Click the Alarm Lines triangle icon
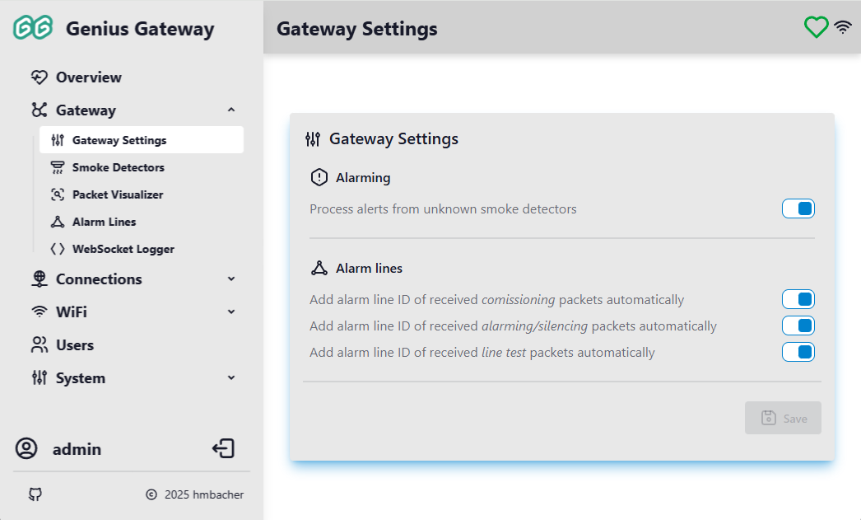The image size is (861, 520). 58,222
